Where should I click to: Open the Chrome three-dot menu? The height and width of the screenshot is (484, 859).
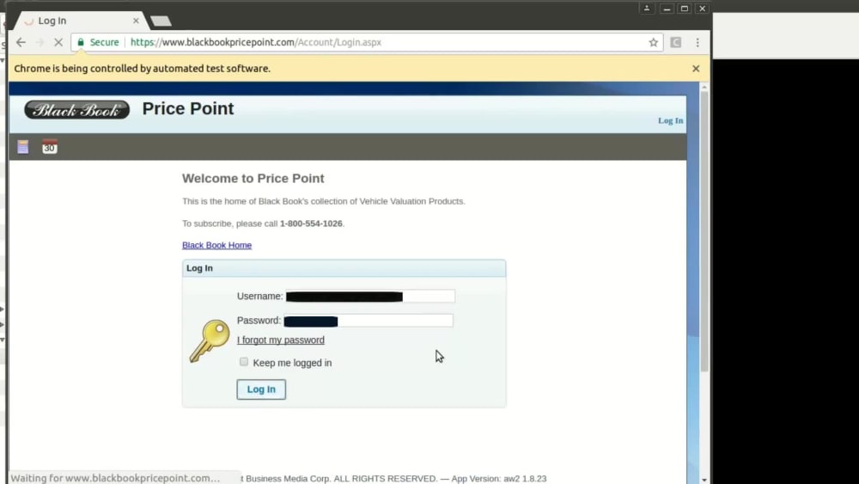pyautogui.click(x=698, y=42)
